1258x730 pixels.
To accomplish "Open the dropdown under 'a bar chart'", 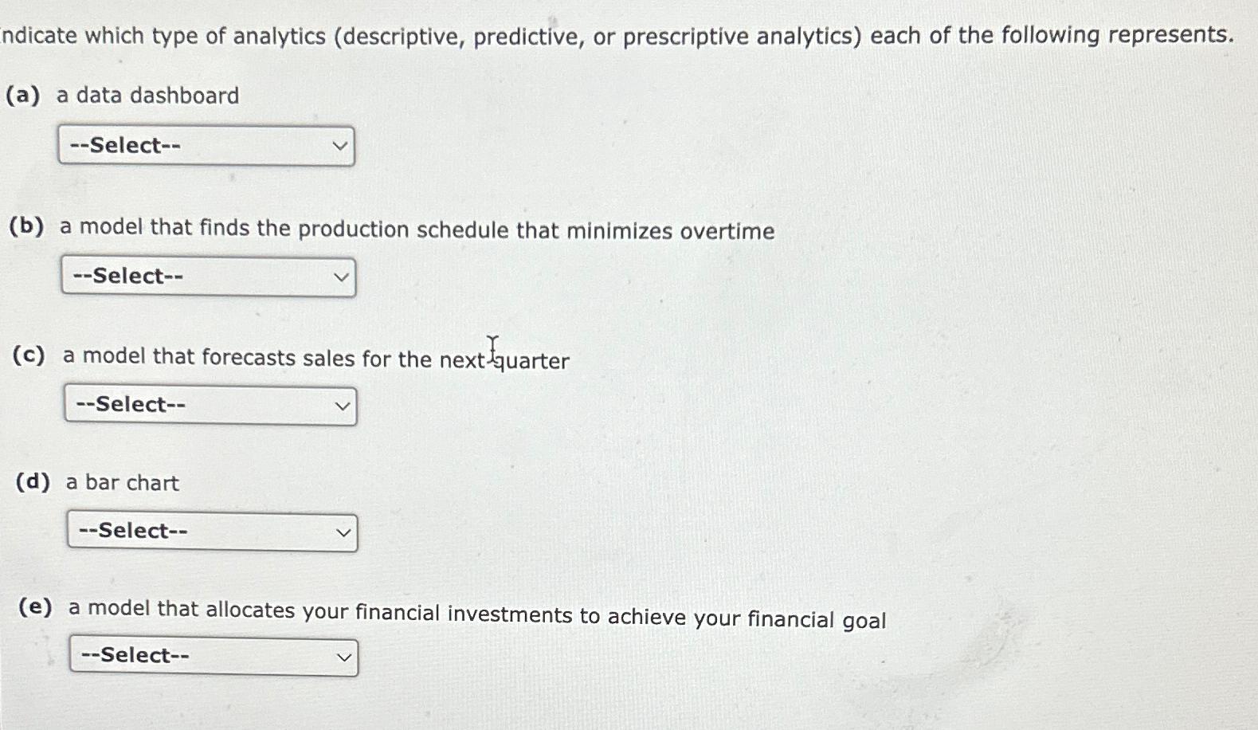I will tap(211, 531).
